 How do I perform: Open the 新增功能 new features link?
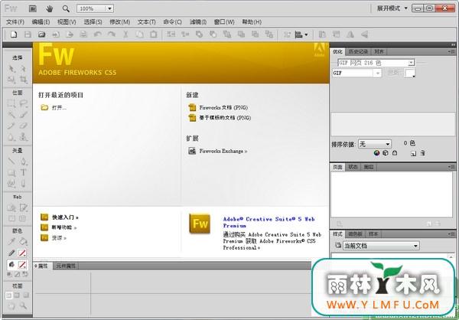click(63, 227)
